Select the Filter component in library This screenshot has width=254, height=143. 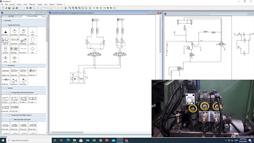tap(32, 49)
